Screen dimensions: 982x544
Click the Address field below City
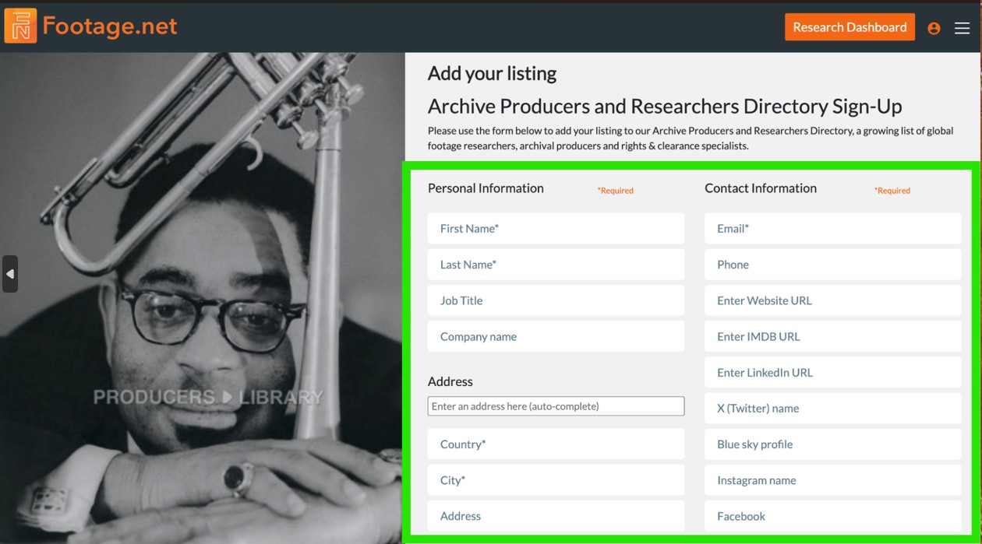click(x=556, y=516)
